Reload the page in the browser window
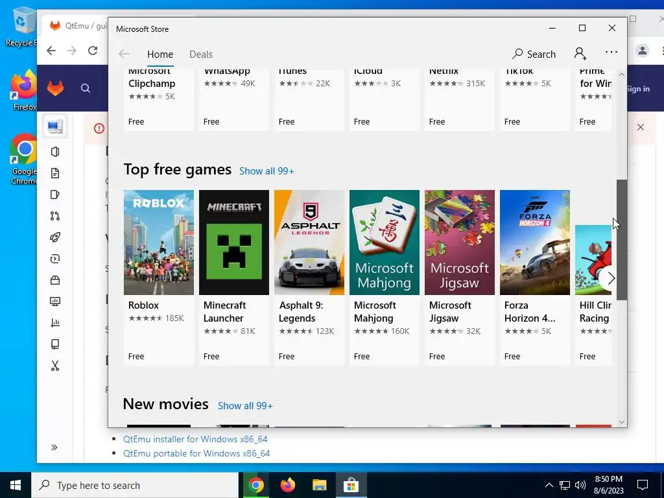Screen dimensions: 664x498 [x=93, y=51]
